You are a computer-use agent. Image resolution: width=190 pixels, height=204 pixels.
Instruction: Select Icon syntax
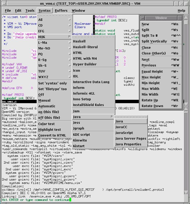(x=93, y=71)
